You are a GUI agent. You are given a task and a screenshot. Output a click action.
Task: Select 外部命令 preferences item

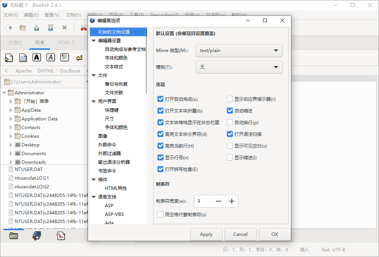coord(107,145)
